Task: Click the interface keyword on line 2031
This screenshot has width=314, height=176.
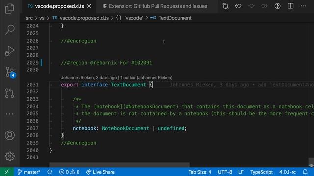Action: coord(95,85)
